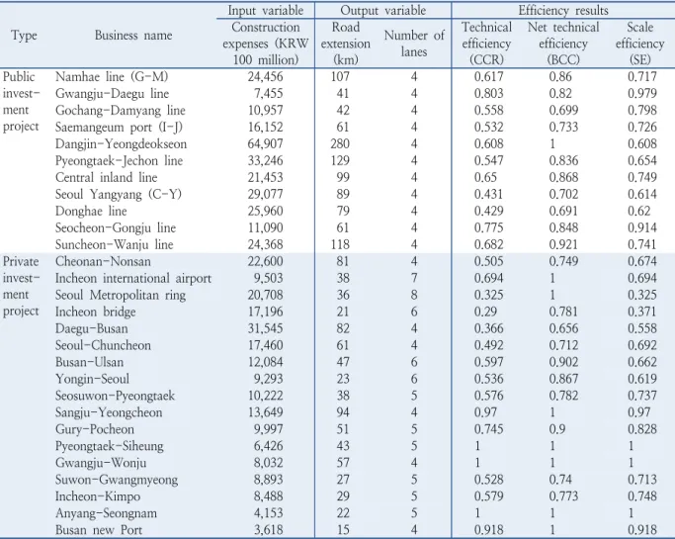Image resolution: width=675 pixels, height=539 pixels.
Task: Select construction expense value 24,456
Action: [x=265, y=77]
